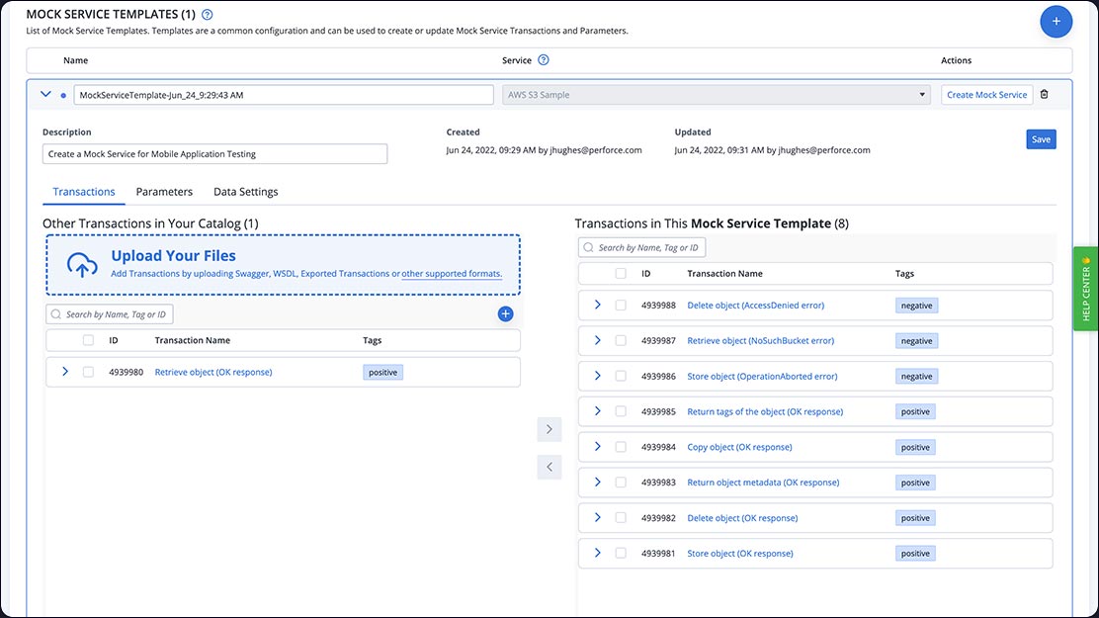Switch to the Parameters tab
Screen dimensions: 1099x618
(x=164, y=192)
